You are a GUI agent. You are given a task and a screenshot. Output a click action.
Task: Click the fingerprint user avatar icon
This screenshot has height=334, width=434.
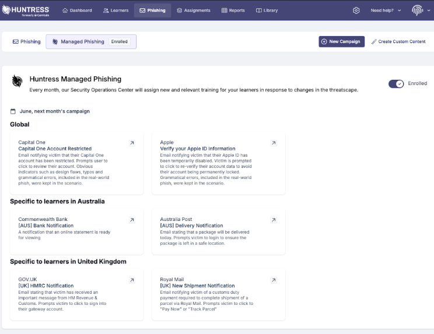coord(417,10)
